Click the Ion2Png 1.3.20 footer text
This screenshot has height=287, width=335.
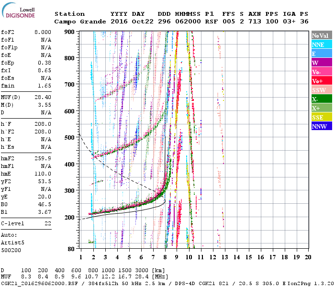(311, 284)
